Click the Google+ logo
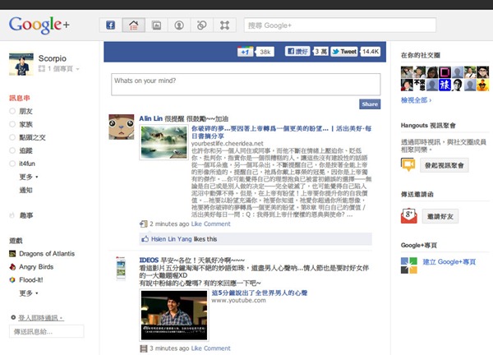 39,25
